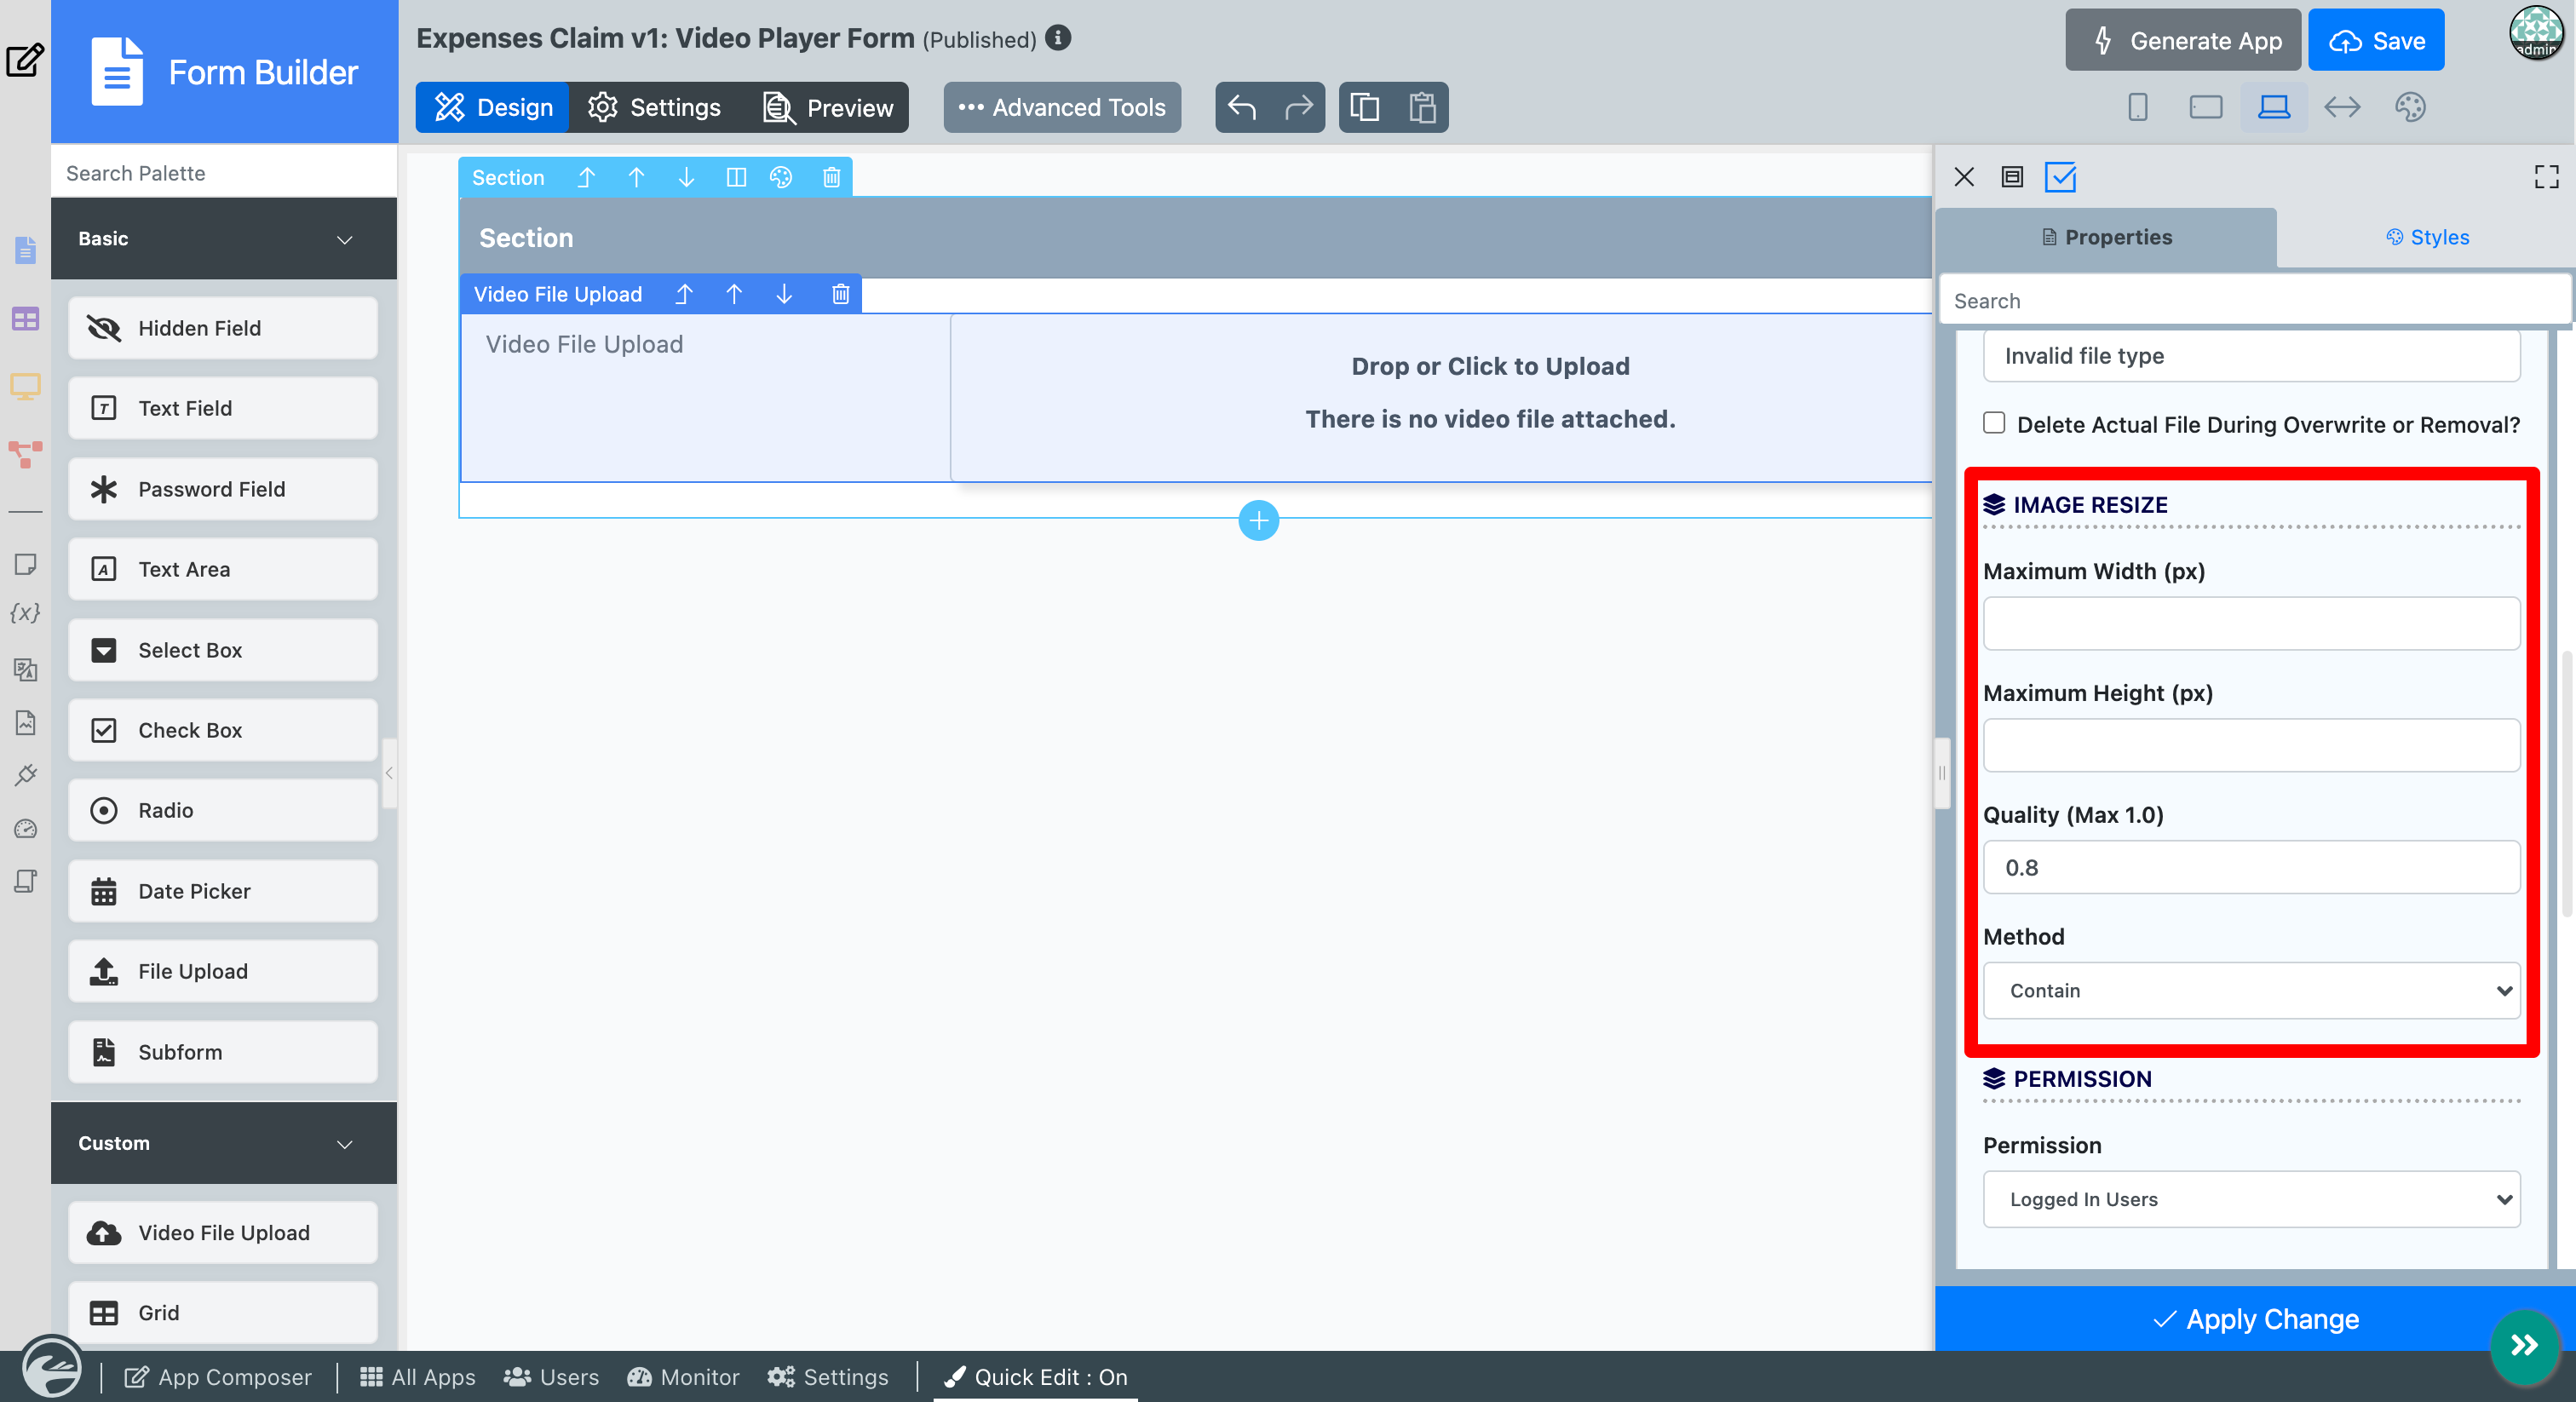The image size is (2576, 1402).
Task: Collapse the Custom palette category
Action: (224, 1143)
